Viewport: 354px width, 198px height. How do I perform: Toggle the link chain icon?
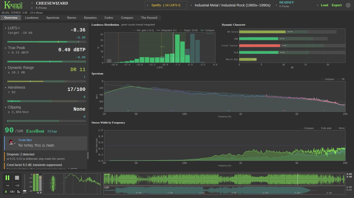(12, 191)
